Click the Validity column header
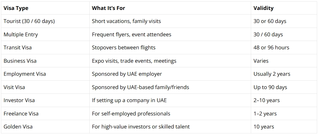 pos(263,8)
